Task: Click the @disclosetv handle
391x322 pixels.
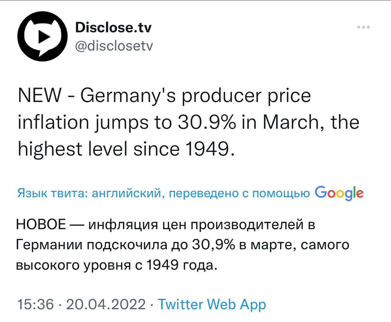Action: (x=114, y=46)
